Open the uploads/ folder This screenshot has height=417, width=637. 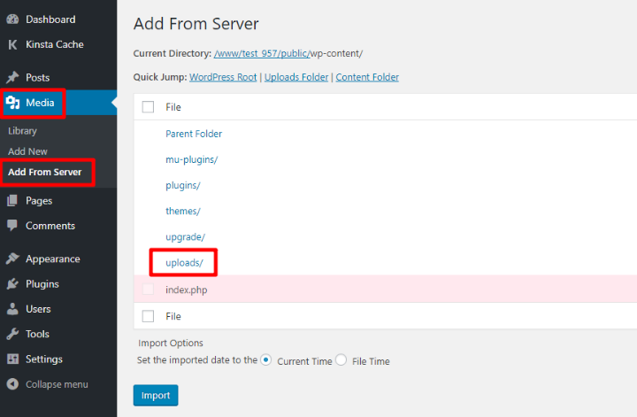point(184,263)
